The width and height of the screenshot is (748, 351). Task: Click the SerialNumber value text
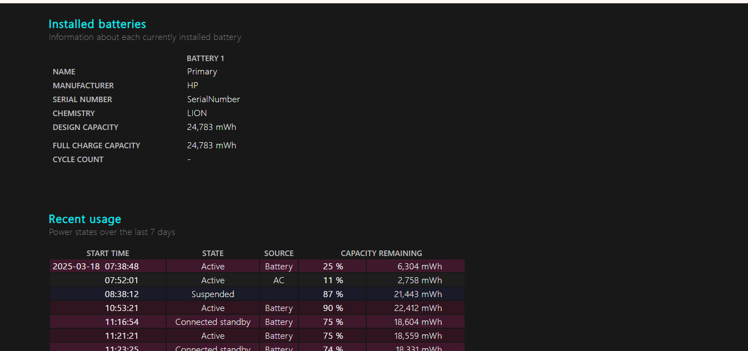[213, 99]
